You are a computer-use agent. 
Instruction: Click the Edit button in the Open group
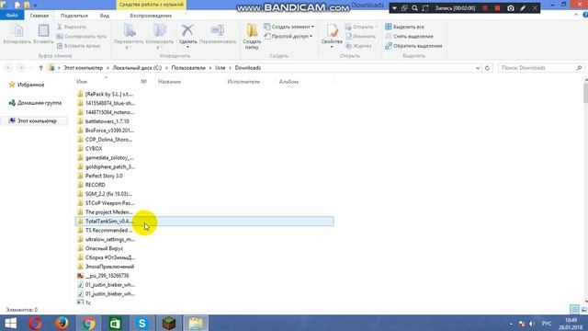tap(360, 37)
